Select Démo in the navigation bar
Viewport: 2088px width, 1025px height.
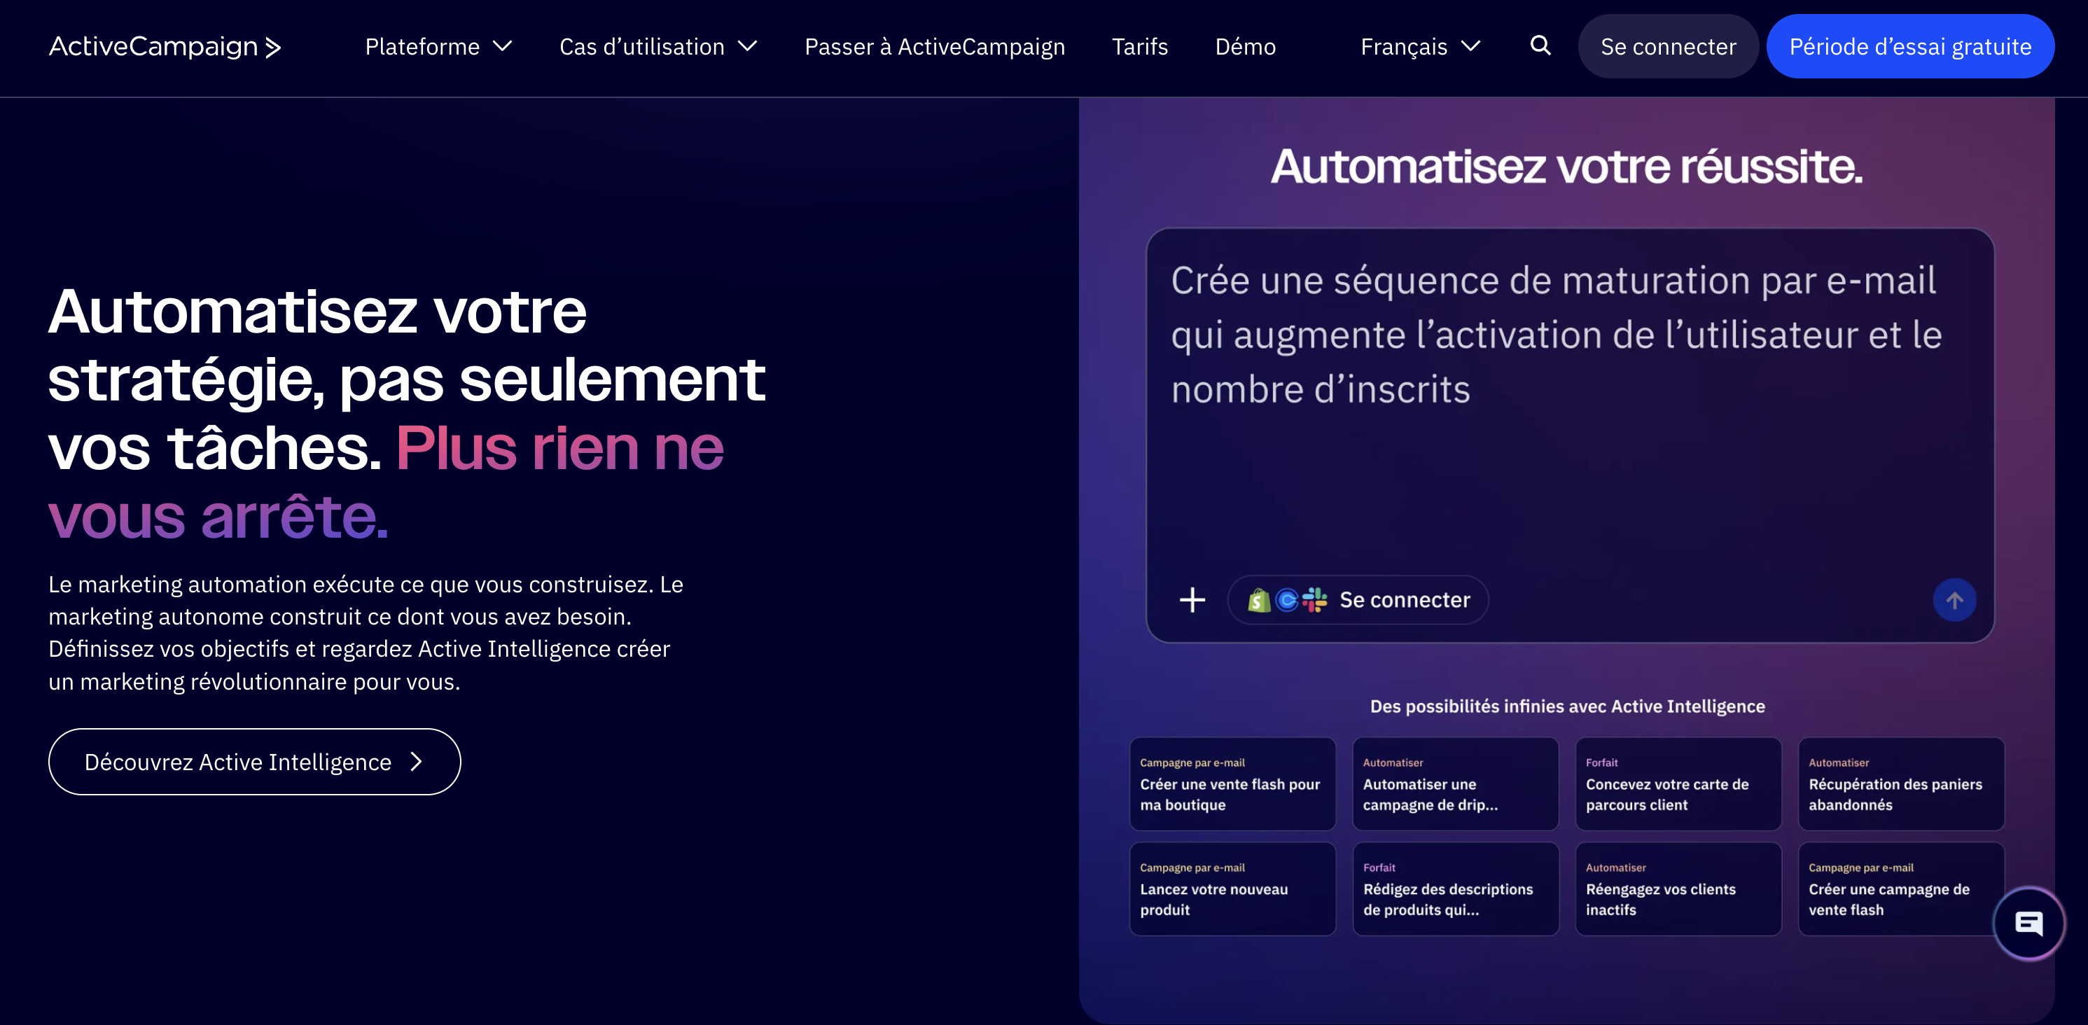(1245, 46)
